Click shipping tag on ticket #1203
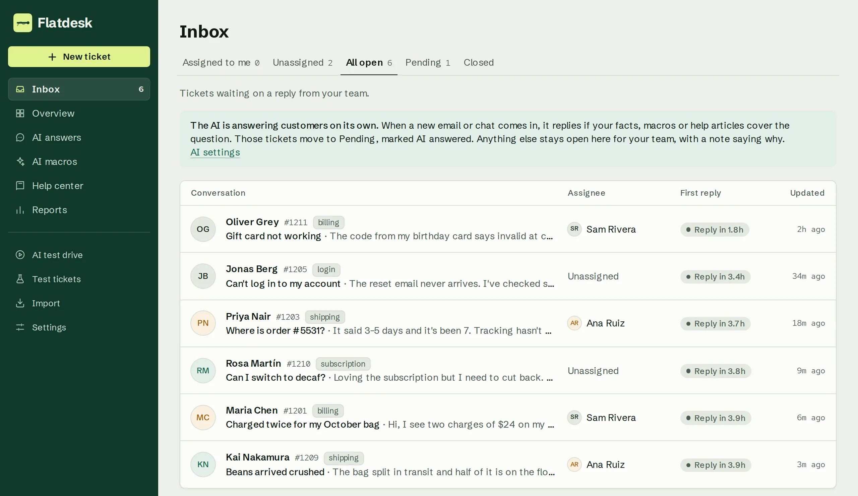The height and width of the screenshot is (496, 858). pos(325,317)
